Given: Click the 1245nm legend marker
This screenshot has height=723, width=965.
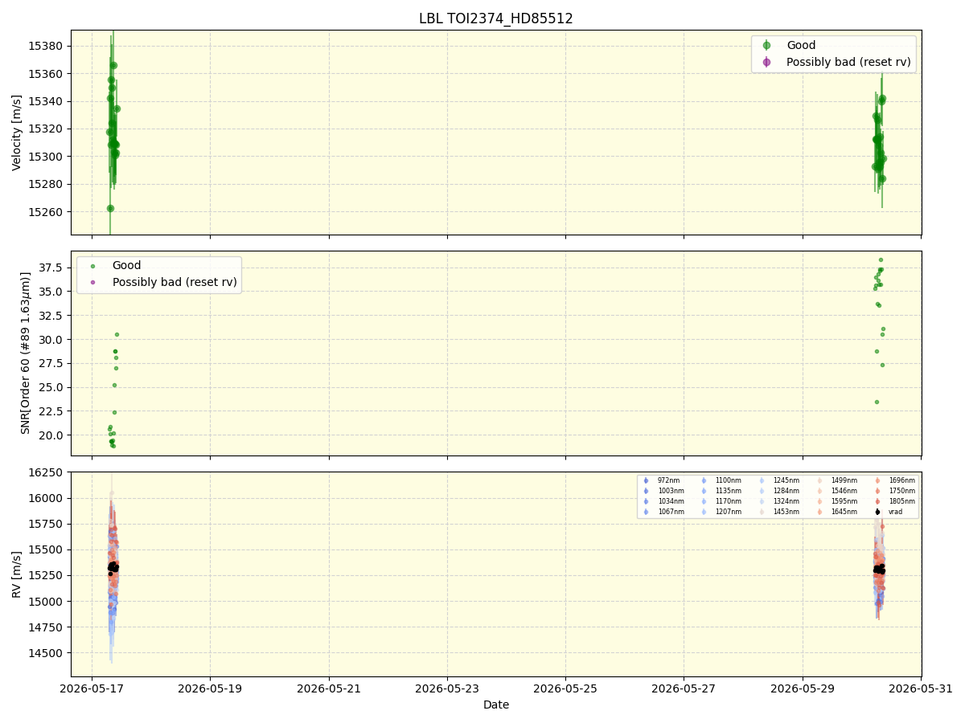Looking at the screenshot, I should 762,480.
